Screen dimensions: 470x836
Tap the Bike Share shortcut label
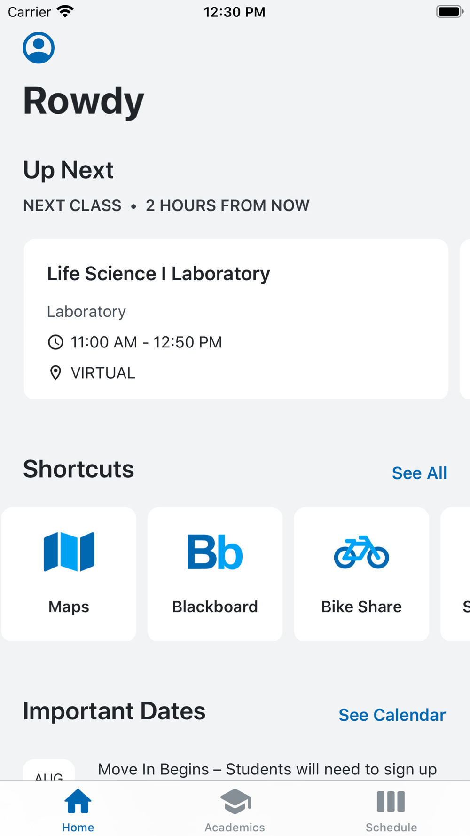(x=361, y=607)
